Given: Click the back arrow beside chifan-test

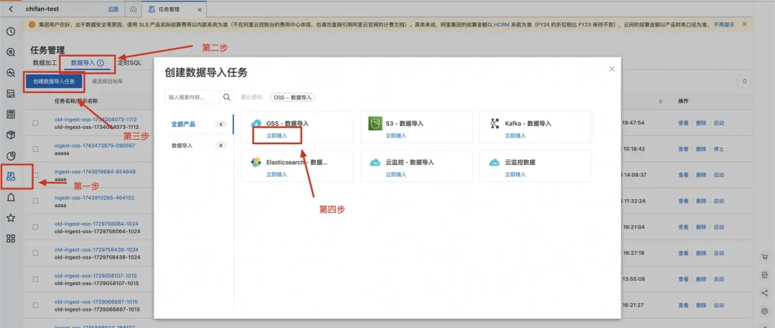Looking at the screenshot, I should [x=11, y=9].
